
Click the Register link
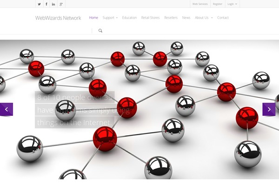(x=218, y=4)
